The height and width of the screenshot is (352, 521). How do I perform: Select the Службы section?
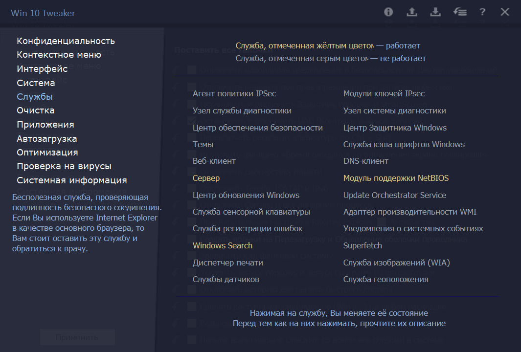(35, 97)
